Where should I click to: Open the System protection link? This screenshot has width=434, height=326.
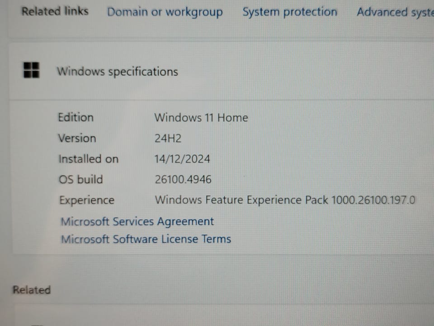(x=290, y=12)
